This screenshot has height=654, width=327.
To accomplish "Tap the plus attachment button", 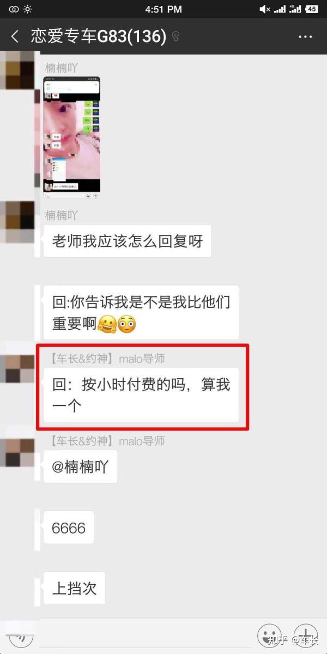I will [307, 634].
